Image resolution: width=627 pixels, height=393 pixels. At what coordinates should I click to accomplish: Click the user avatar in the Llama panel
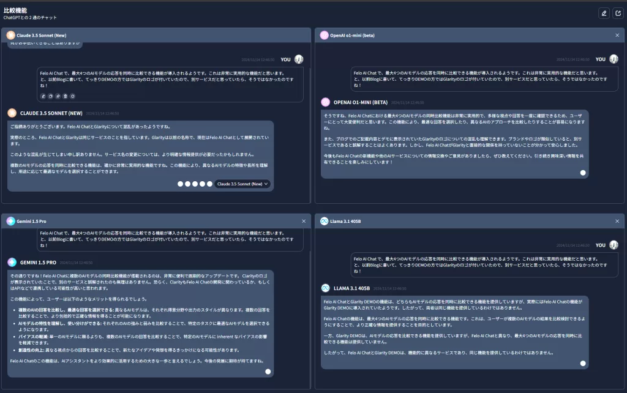click(x=614, y=245)
